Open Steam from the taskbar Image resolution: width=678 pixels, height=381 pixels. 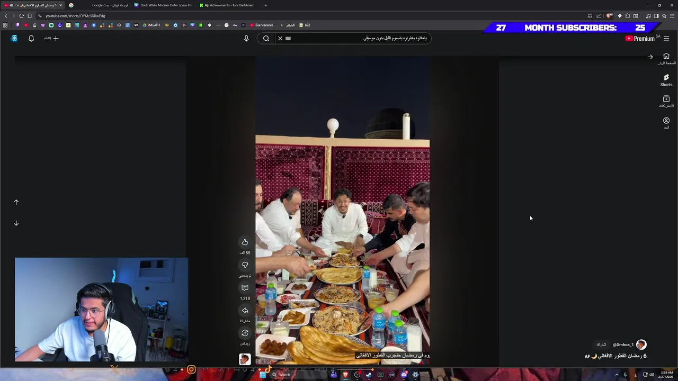(x=369, y=375)
